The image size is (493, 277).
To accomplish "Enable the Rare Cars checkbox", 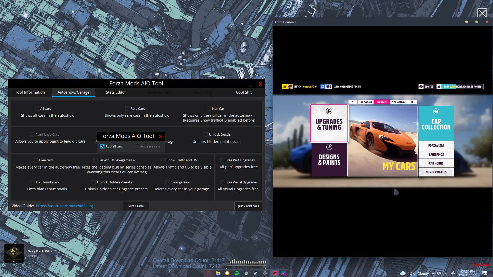I will tap(127, 108).
